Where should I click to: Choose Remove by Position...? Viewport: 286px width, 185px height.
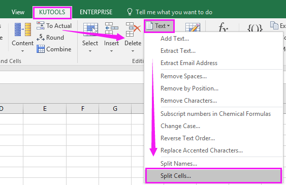(213, 88)
